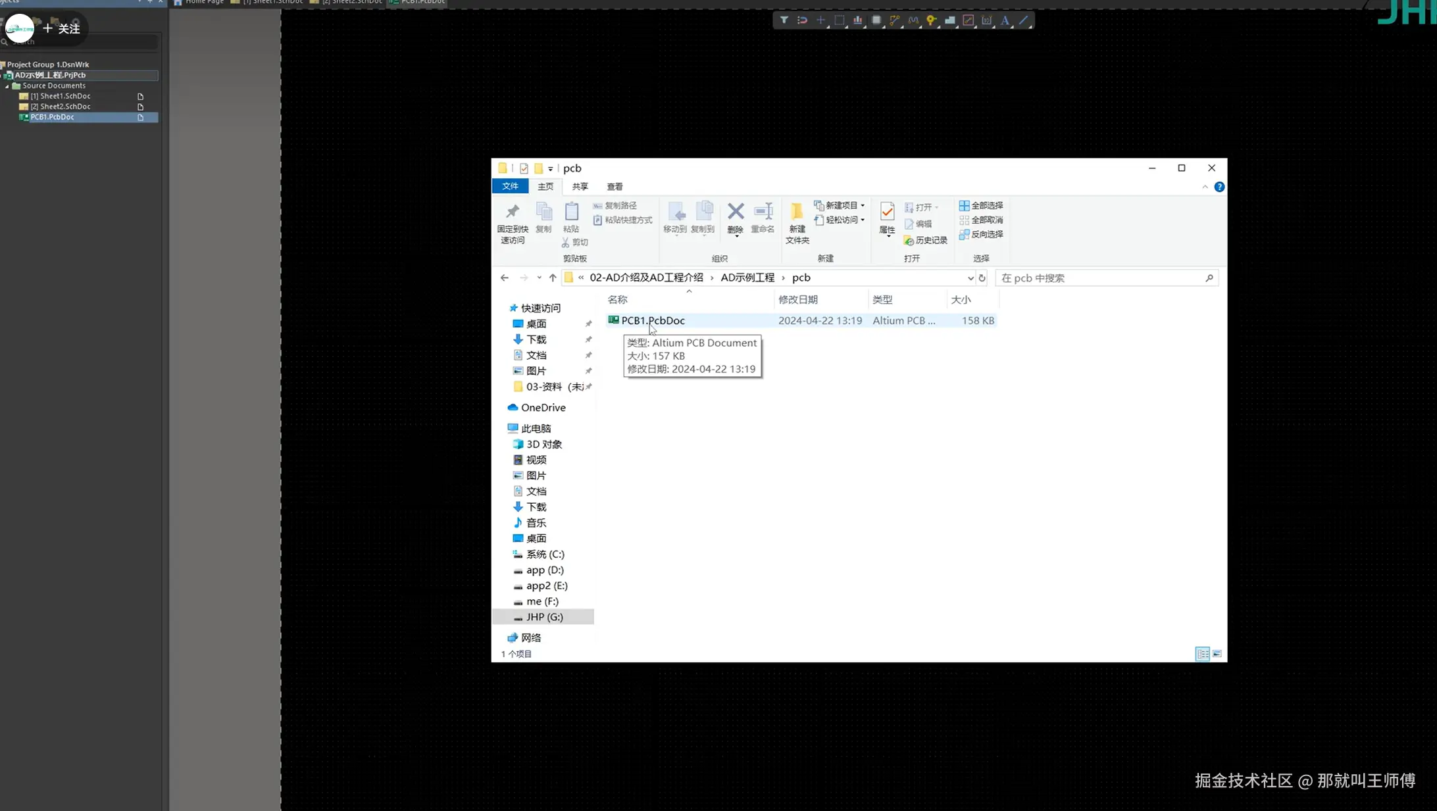Open the 新建项目 dropdown
The width and height of the screenshot is (1437, 811).
pos(840,205)
